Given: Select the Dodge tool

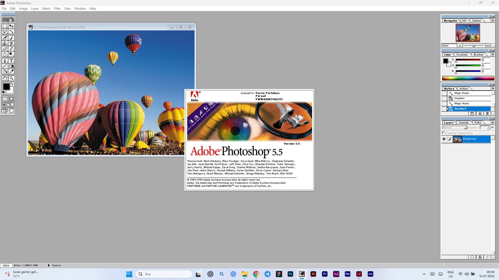Looking at the screenshot, I should click(11, 54).
